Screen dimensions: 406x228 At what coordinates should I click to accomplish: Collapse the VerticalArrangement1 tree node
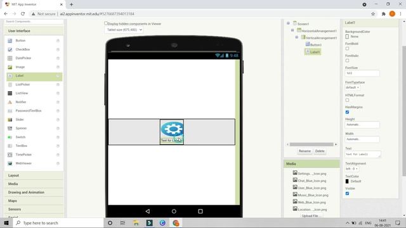coord(297,37)
